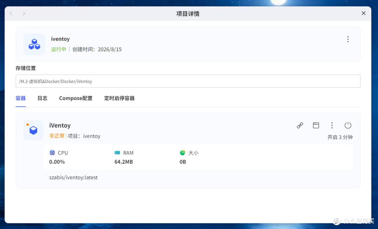
Task: Click the szabis/iventoy:latest image name
Action: tap(73, 177)
